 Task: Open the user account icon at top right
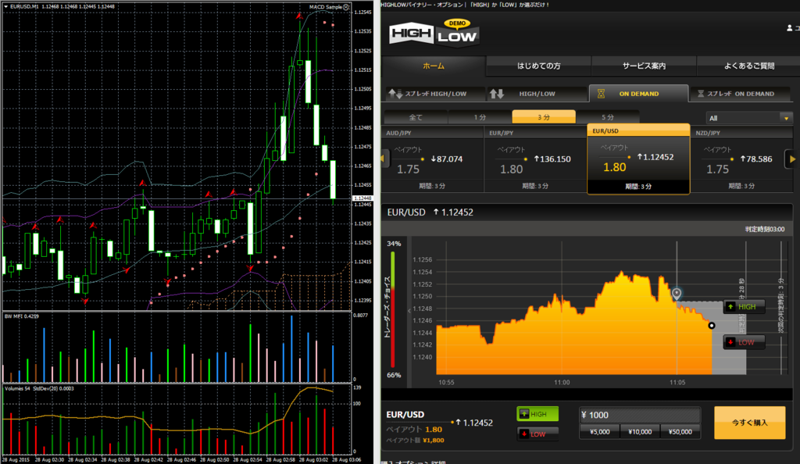click(790, 28)
